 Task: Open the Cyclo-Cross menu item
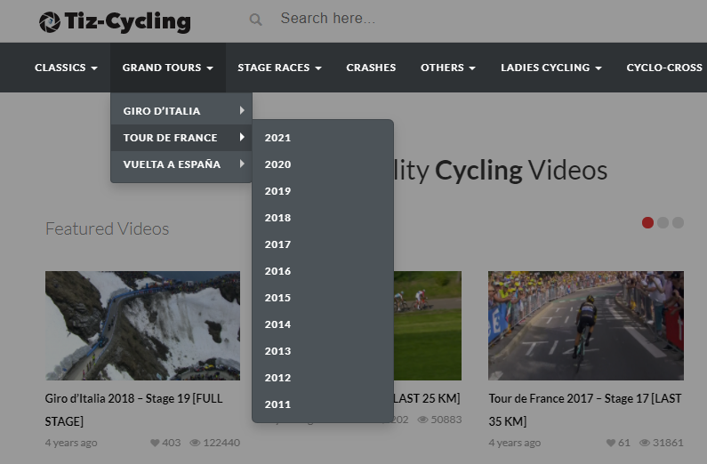click(x=664, y=68)
